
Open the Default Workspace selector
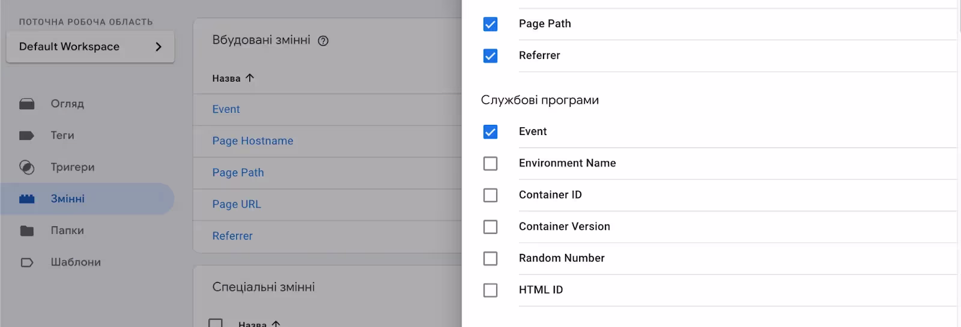point(90,47)
